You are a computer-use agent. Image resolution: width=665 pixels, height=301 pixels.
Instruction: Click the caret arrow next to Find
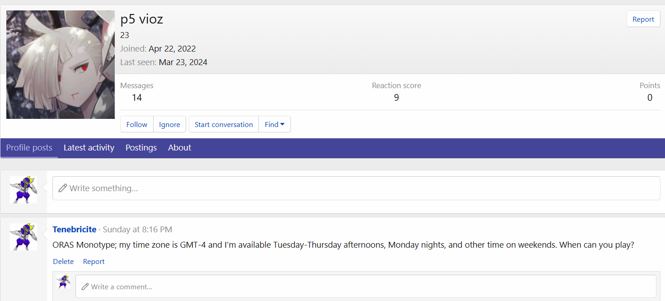[282, 124]
